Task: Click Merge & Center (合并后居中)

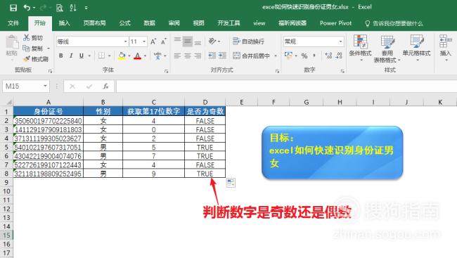Action: point(252,56)
